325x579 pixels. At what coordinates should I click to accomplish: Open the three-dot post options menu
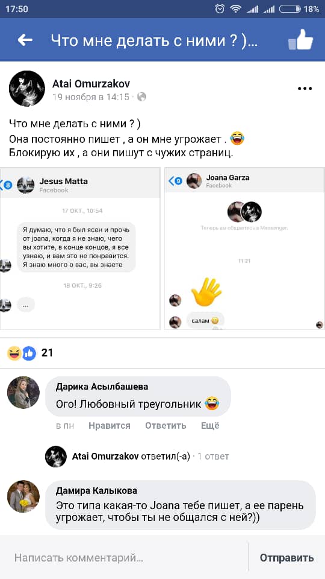[305, 89]
